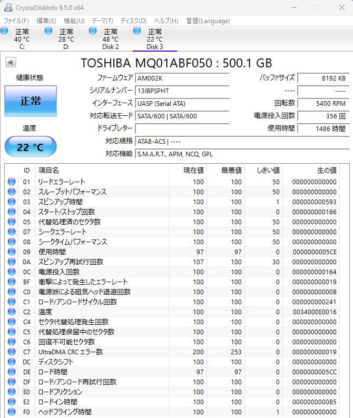This screenshot has height=418, width=353.
Task: Click the 対応規格 field ATA8-ACS
Action: click(x=242, y=141)
